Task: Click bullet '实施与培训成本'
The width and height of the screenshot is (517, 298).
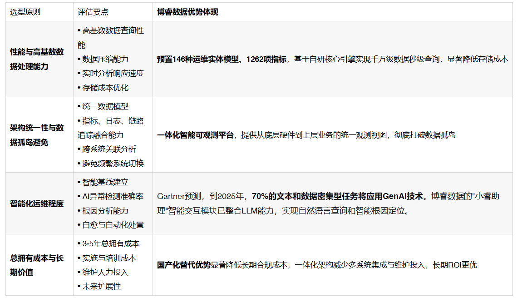Action: [107, 258]
